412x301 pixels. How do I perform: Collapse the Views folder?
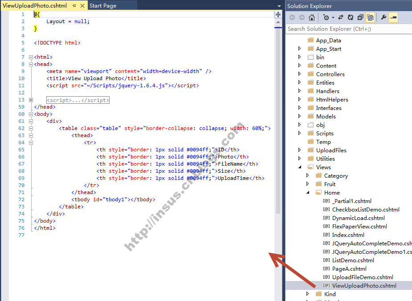[x=300, y=167]
